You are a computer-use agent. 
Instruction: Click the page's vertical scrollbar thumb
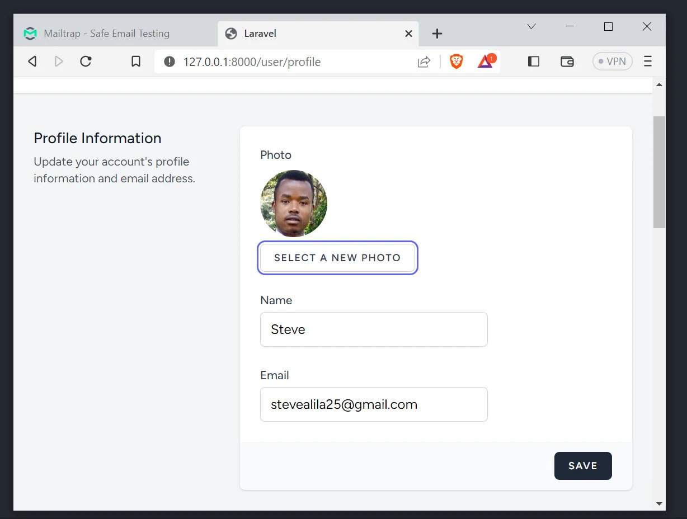tap(659, 172)
